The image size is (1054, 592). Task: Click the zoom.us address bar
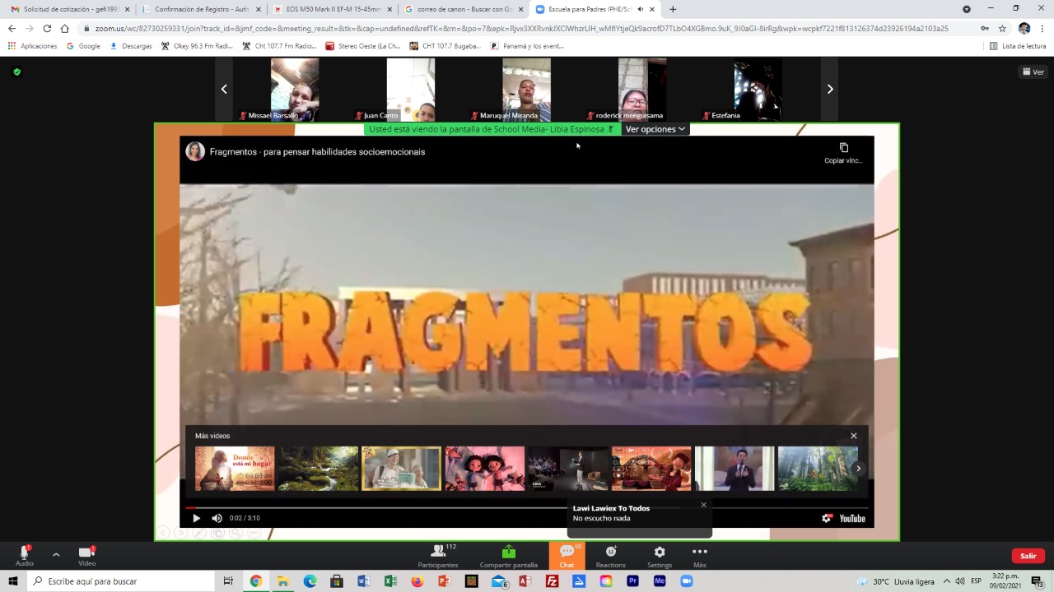(521, 28)
